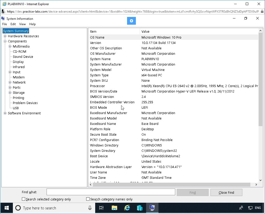Expand the Hardware Resources node
Screen dimensions: 265x214
[x=5, y=36]
